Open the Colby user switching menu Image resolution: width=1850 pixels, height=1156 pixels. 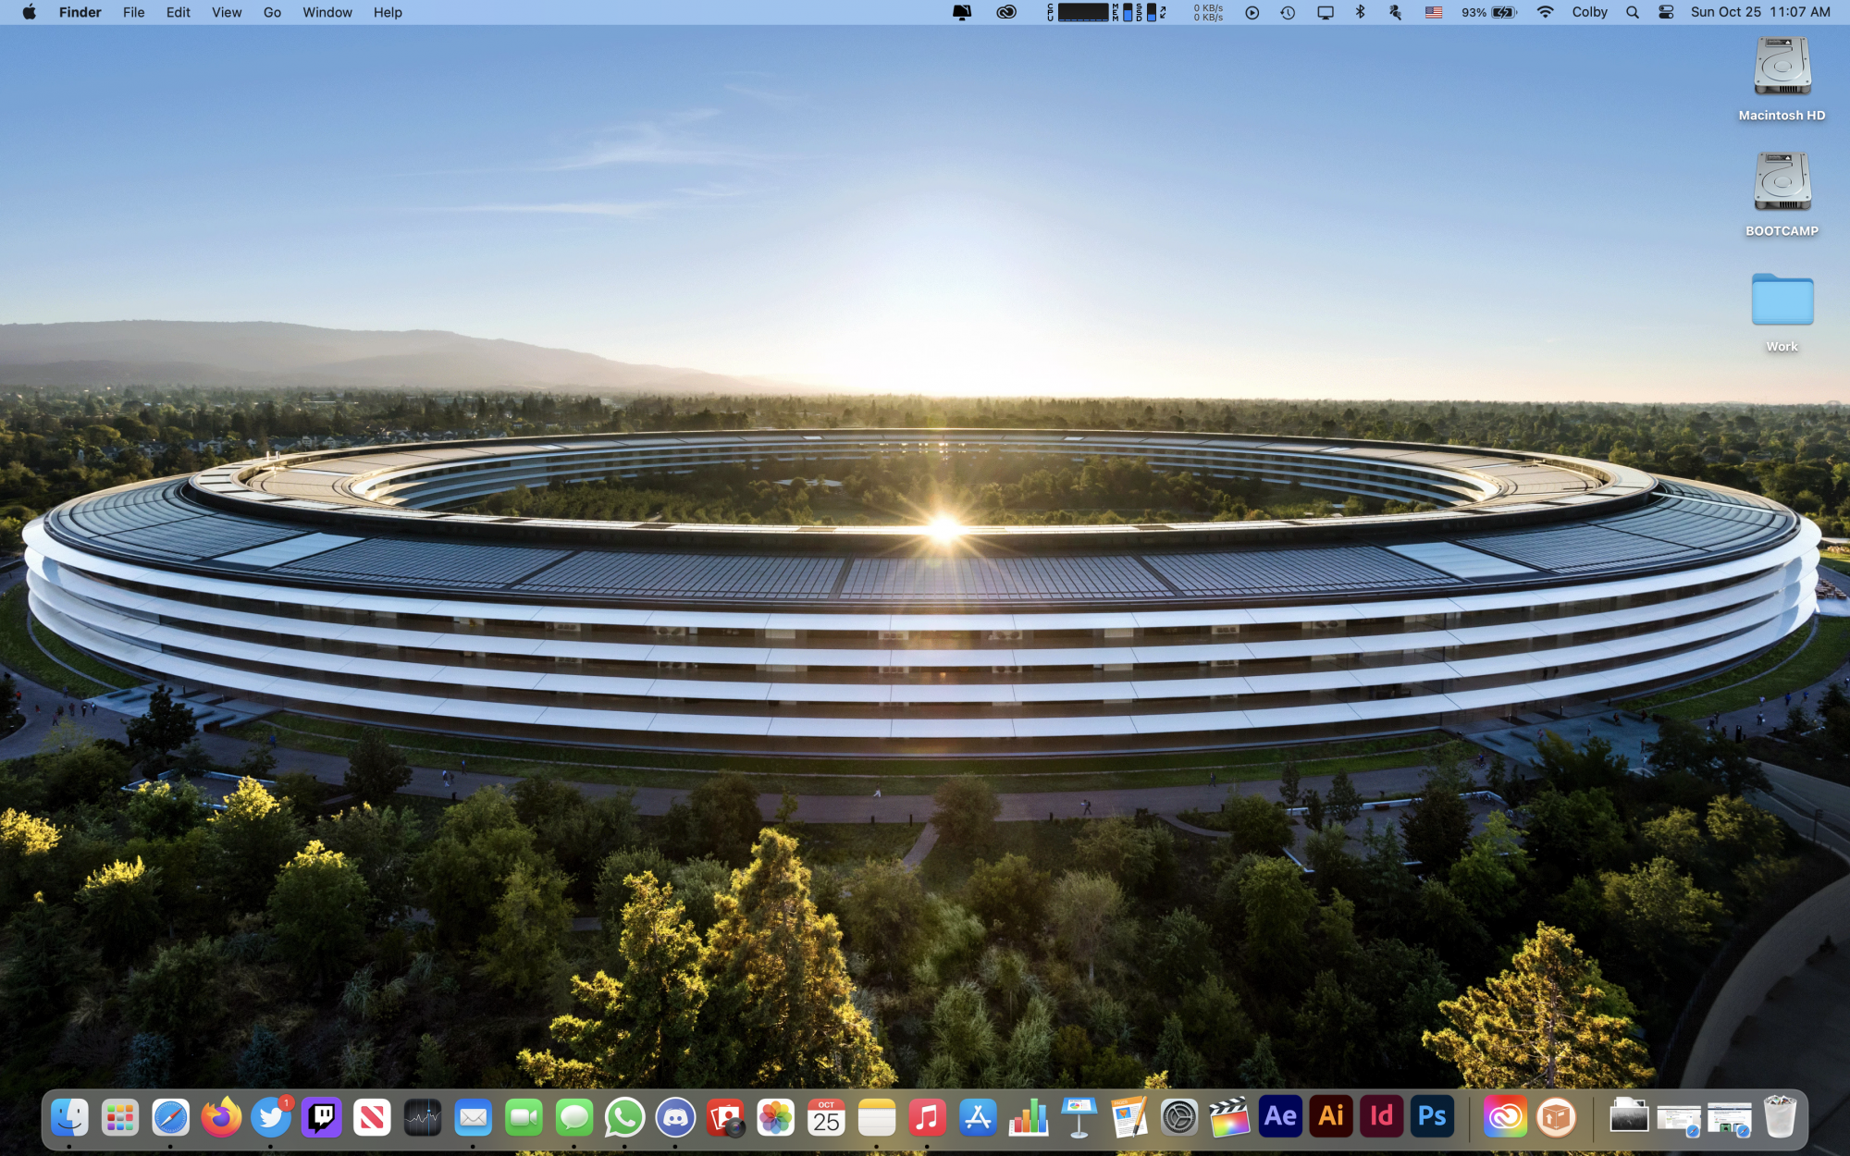click(1589, 12)
